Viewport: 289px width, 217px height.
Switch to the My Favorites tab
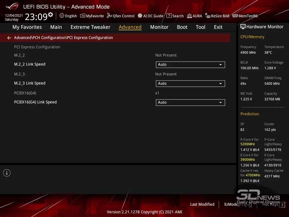click(27, 27)
